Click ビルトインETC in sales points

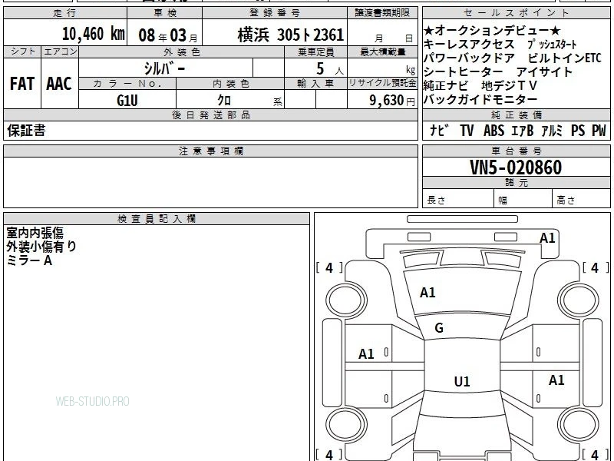click(x=564, y=58)
